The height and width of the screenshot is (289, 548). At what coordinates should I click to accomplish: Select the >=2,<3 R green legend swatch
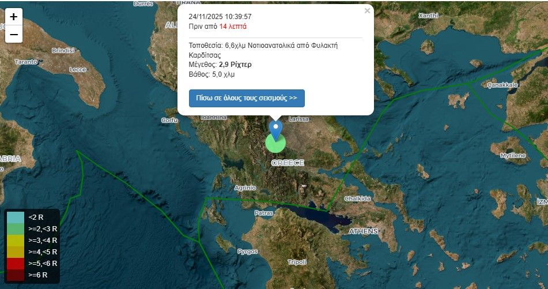pos(16,229)
